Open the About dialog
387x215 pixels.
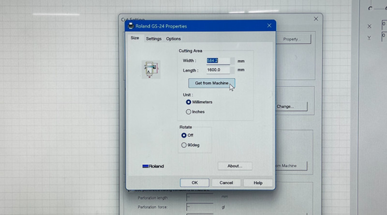click(x=235, y=166)
